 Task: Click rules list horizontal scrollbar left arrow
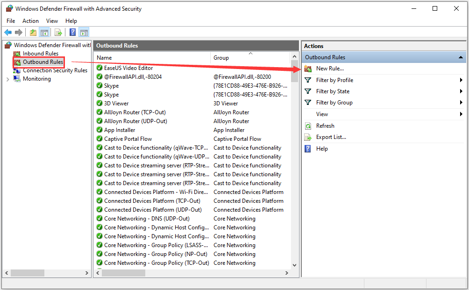point(98,273)
